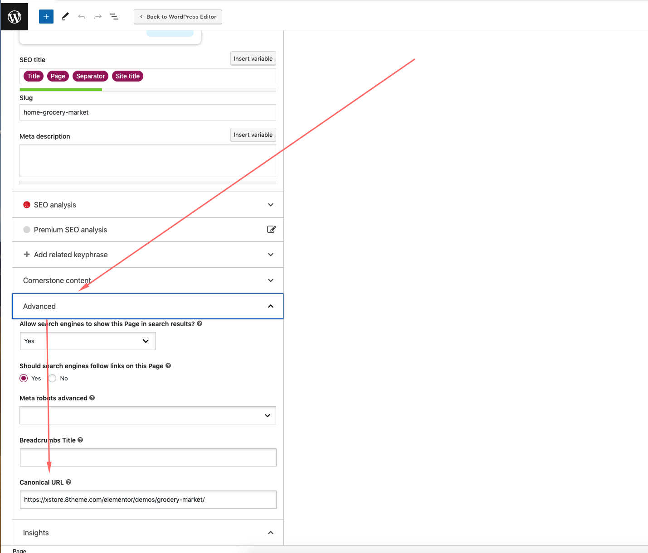Click help icon beside Breadcrumbs Title
Image resolution: width=648 pixels, height=553 pixels.
[80, 440]
